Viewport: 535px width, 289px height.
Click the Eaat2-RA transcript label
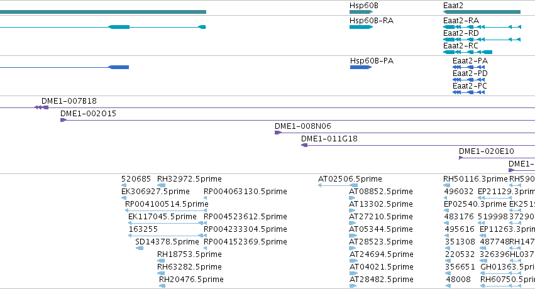click(461, 21)
